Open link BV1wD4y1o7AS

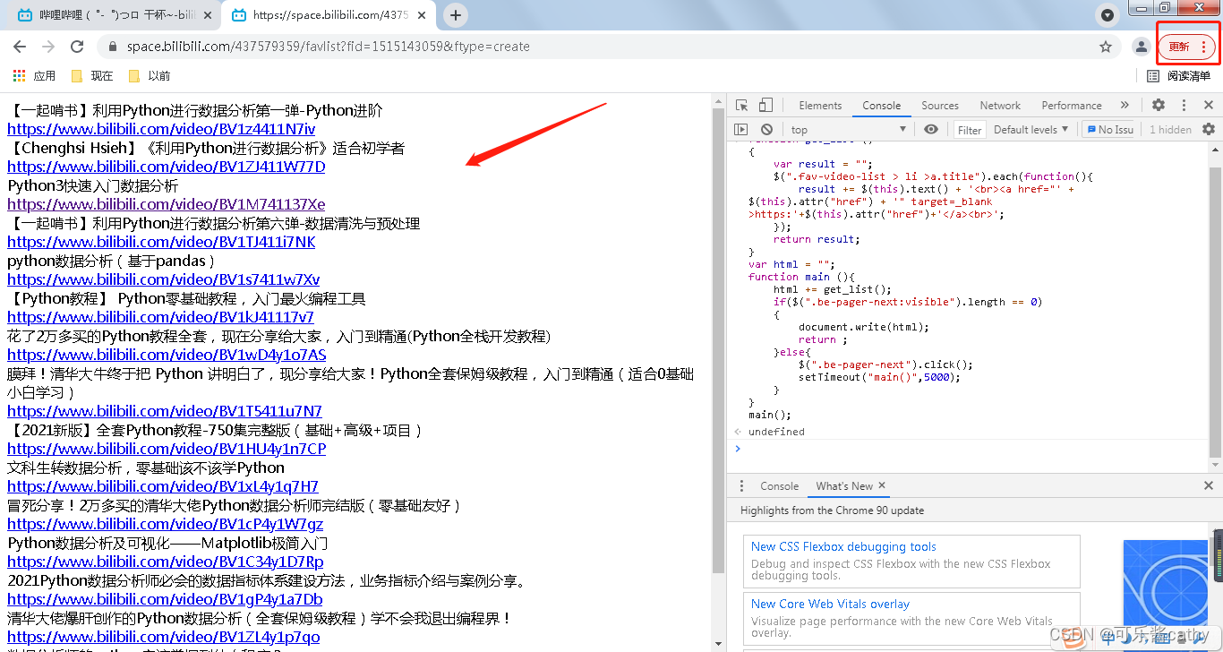[167, 355]
